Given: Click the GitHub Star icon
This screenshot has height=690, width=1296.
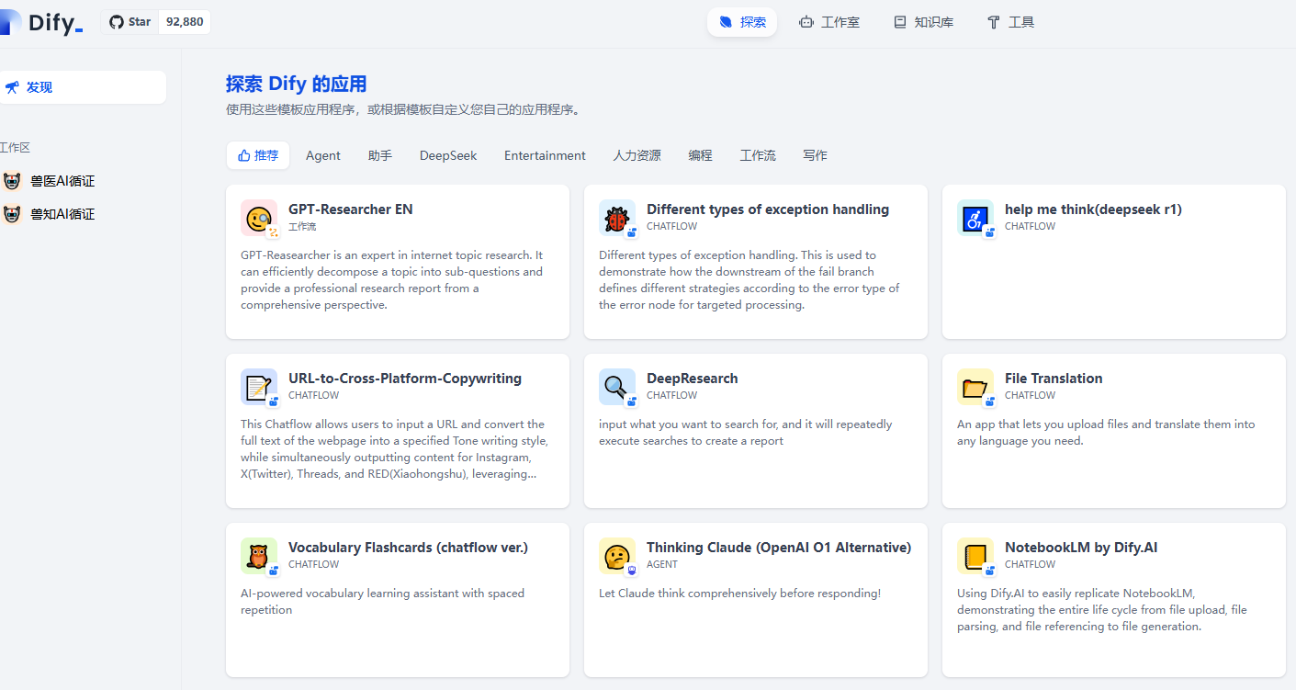Looking at the screenshot, I should [x=116, y=22].
